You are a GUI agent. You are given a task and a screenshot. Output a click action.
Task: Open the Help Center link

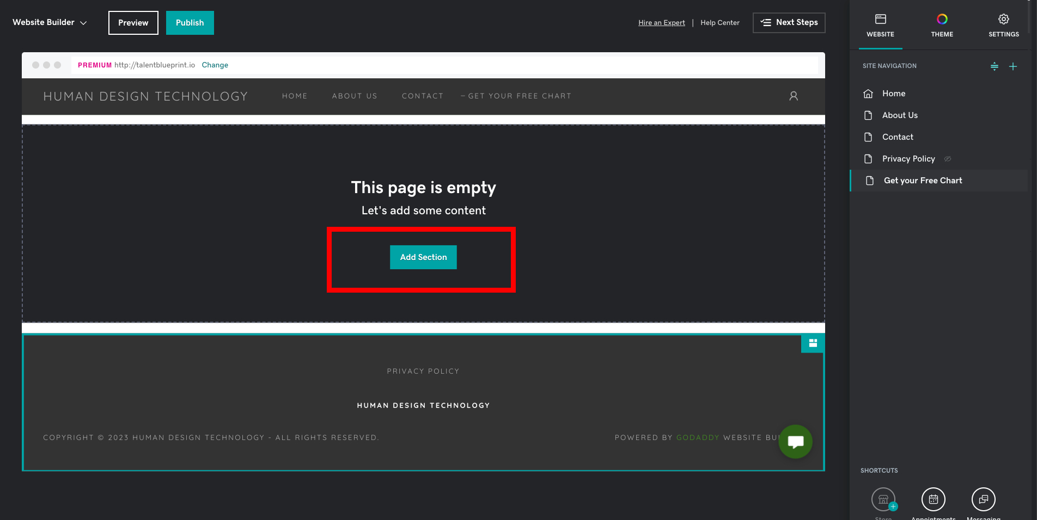[720, 23]
